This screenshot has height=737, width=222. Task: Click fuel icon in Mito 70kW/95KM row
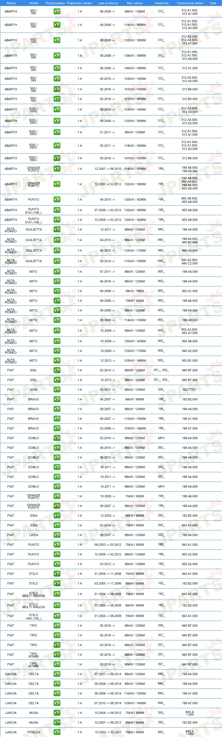click(57, 301)
